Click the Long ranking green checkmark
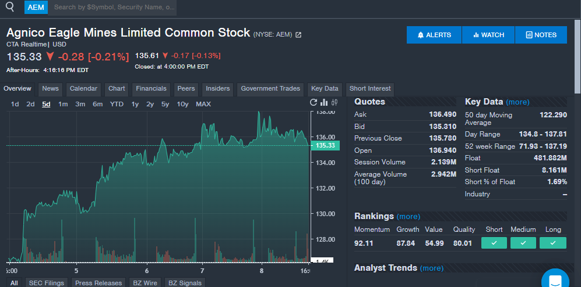 (x=553, y=243)
